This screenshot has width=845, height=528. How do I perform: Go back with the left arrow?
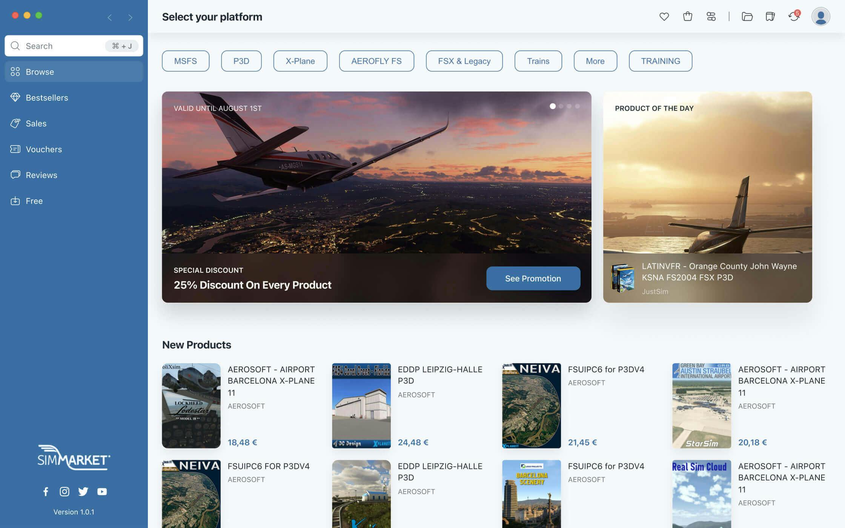(x=110, y=17)
